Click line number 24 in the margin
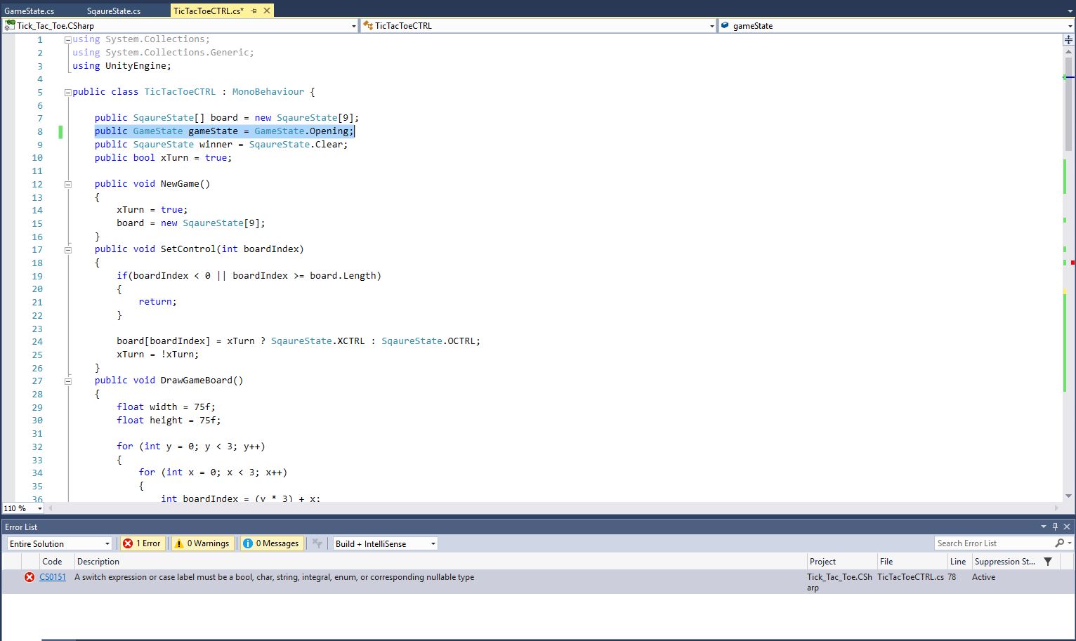The image size is (1076, 641). point(37,341)
